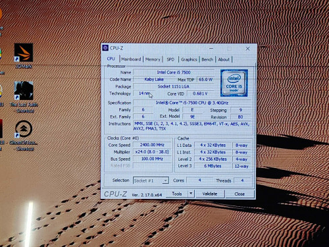This screenshot has height=247, width=329.
Task: Switch to the Mainboard tab
Action: 131,59
